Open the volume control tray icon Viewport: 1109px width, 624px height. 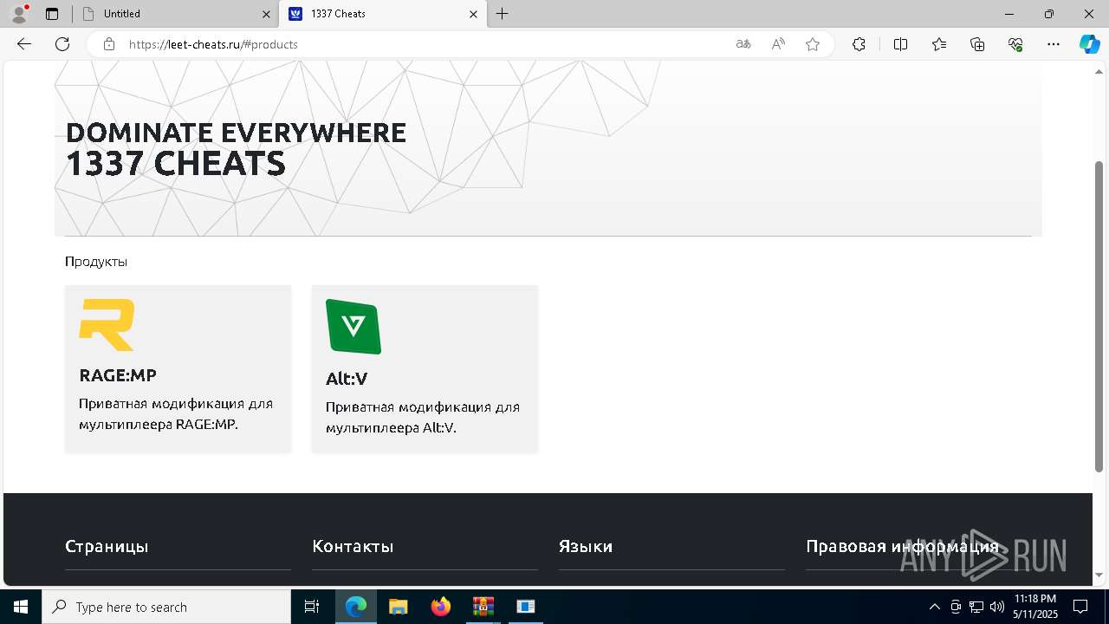997,607
